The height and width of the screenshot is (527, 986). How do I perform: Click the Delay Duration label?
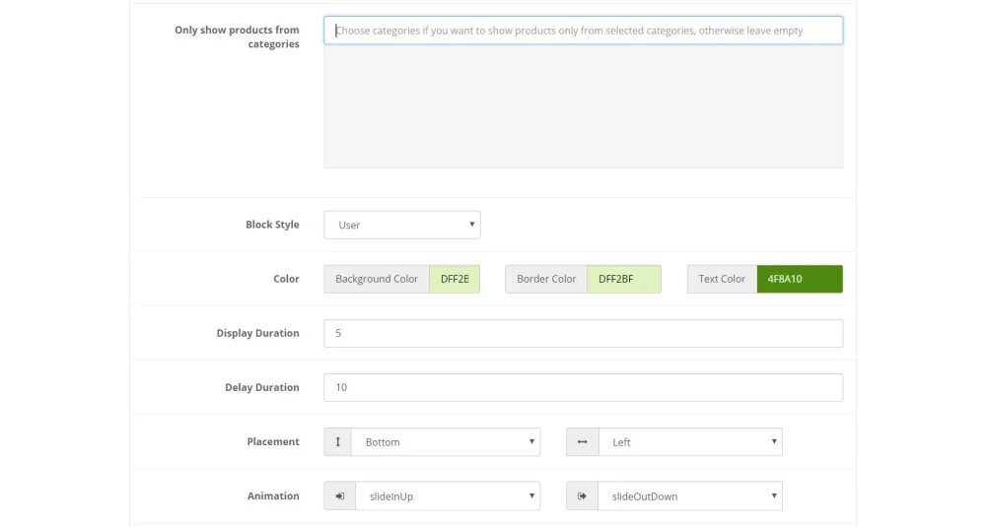click(262, 387)
